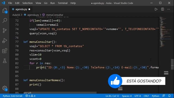Image resolution: width=174 pixels, height=98 pixels.
Task: Select Python 3.8.0 64-bit interpreter
Action: [x=13, y=96]
